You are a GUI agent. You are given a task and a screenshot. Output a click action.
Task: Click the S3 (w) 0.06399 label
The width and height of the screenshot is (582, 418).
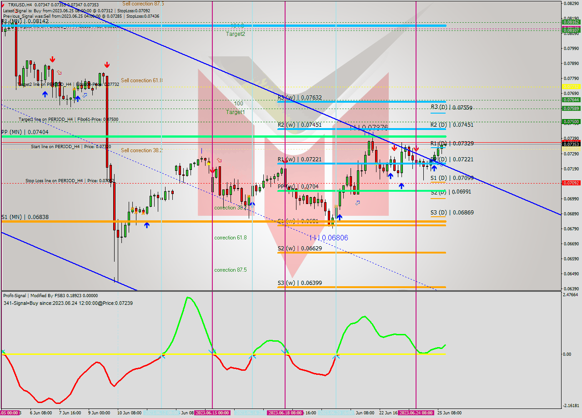pyautogui.click(x=300, y=283)
